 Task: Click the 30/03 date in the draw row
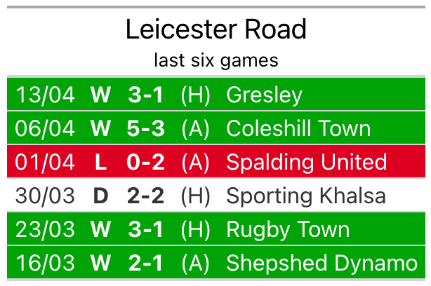tap(45, 196)
